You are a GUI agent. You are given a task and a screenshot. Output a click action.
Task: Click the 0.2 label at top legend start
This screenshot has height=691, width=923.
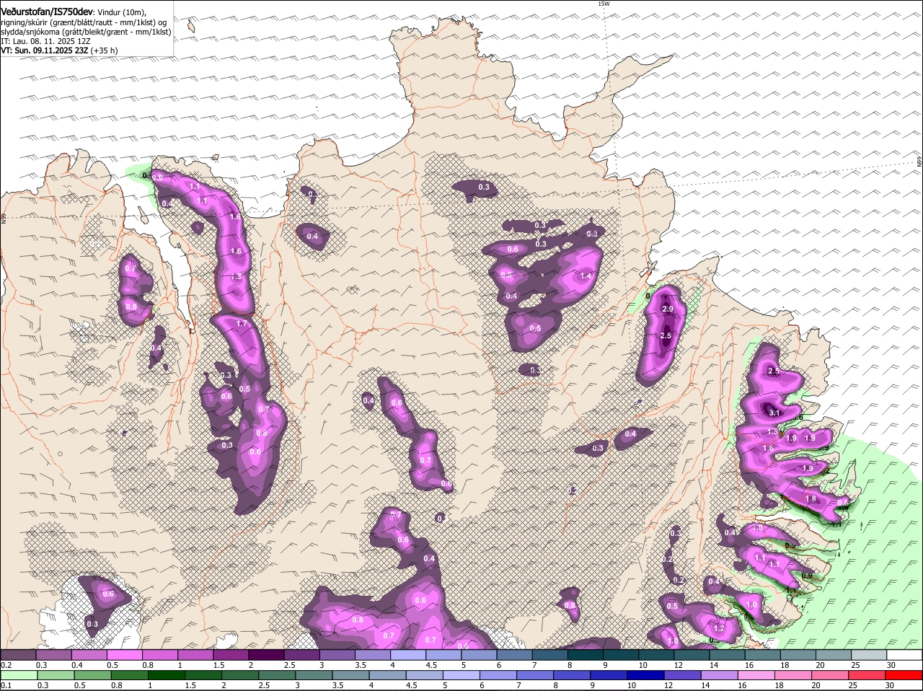pyautogui.click(x=6, y=665)
